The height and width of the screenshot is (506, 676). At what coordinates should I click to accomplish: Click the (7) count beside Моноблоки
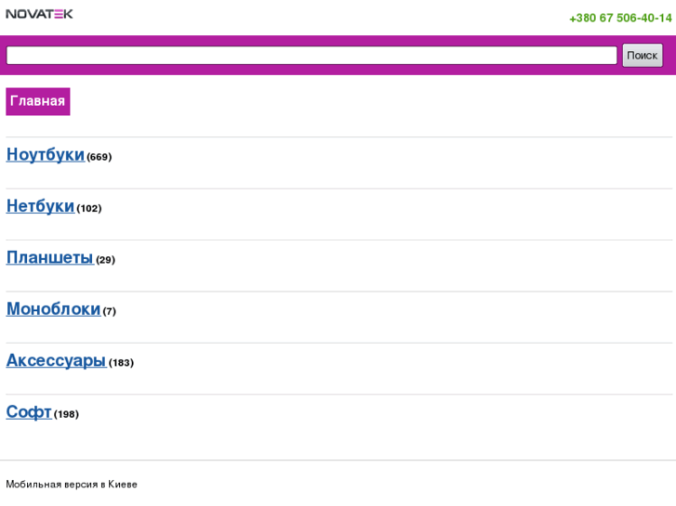(110, 312)
